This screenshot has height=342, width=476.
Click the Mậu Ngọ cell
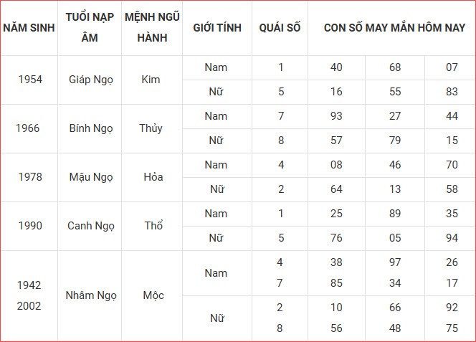pos(90,177)
